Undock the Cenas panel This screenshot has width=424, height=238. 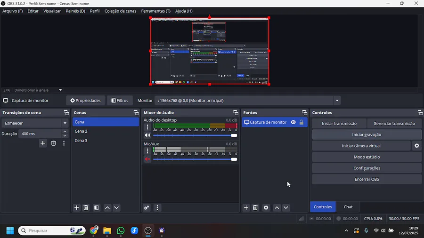[136, 112]
